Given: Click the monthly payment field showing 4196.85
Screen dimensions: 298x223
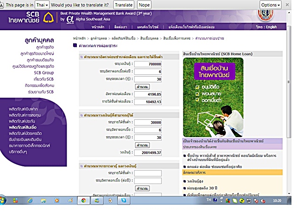Looking at the screenshot, I should pyautogui.click(x=148, y=94).
